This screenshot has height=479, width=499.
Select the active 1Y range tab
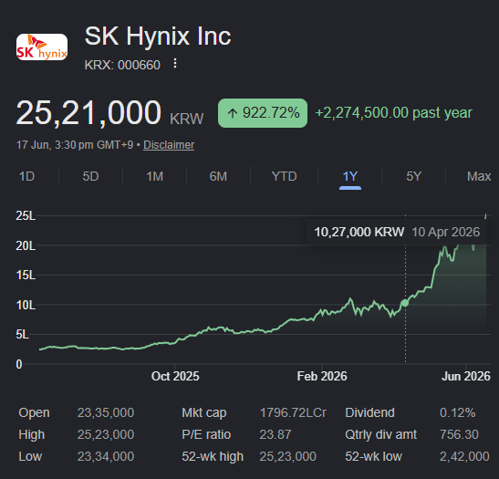tap(350, 176)
